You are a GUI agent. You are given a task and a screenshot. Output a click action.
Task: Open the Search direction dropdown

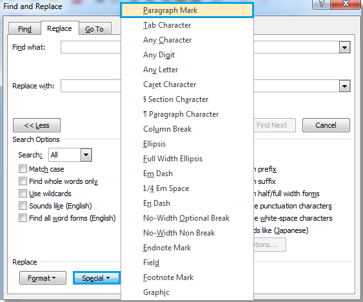point(86,155)
